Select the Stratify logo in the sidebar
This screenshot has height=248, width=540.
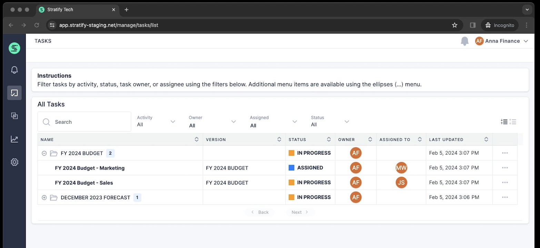click(x=14, y=48)
